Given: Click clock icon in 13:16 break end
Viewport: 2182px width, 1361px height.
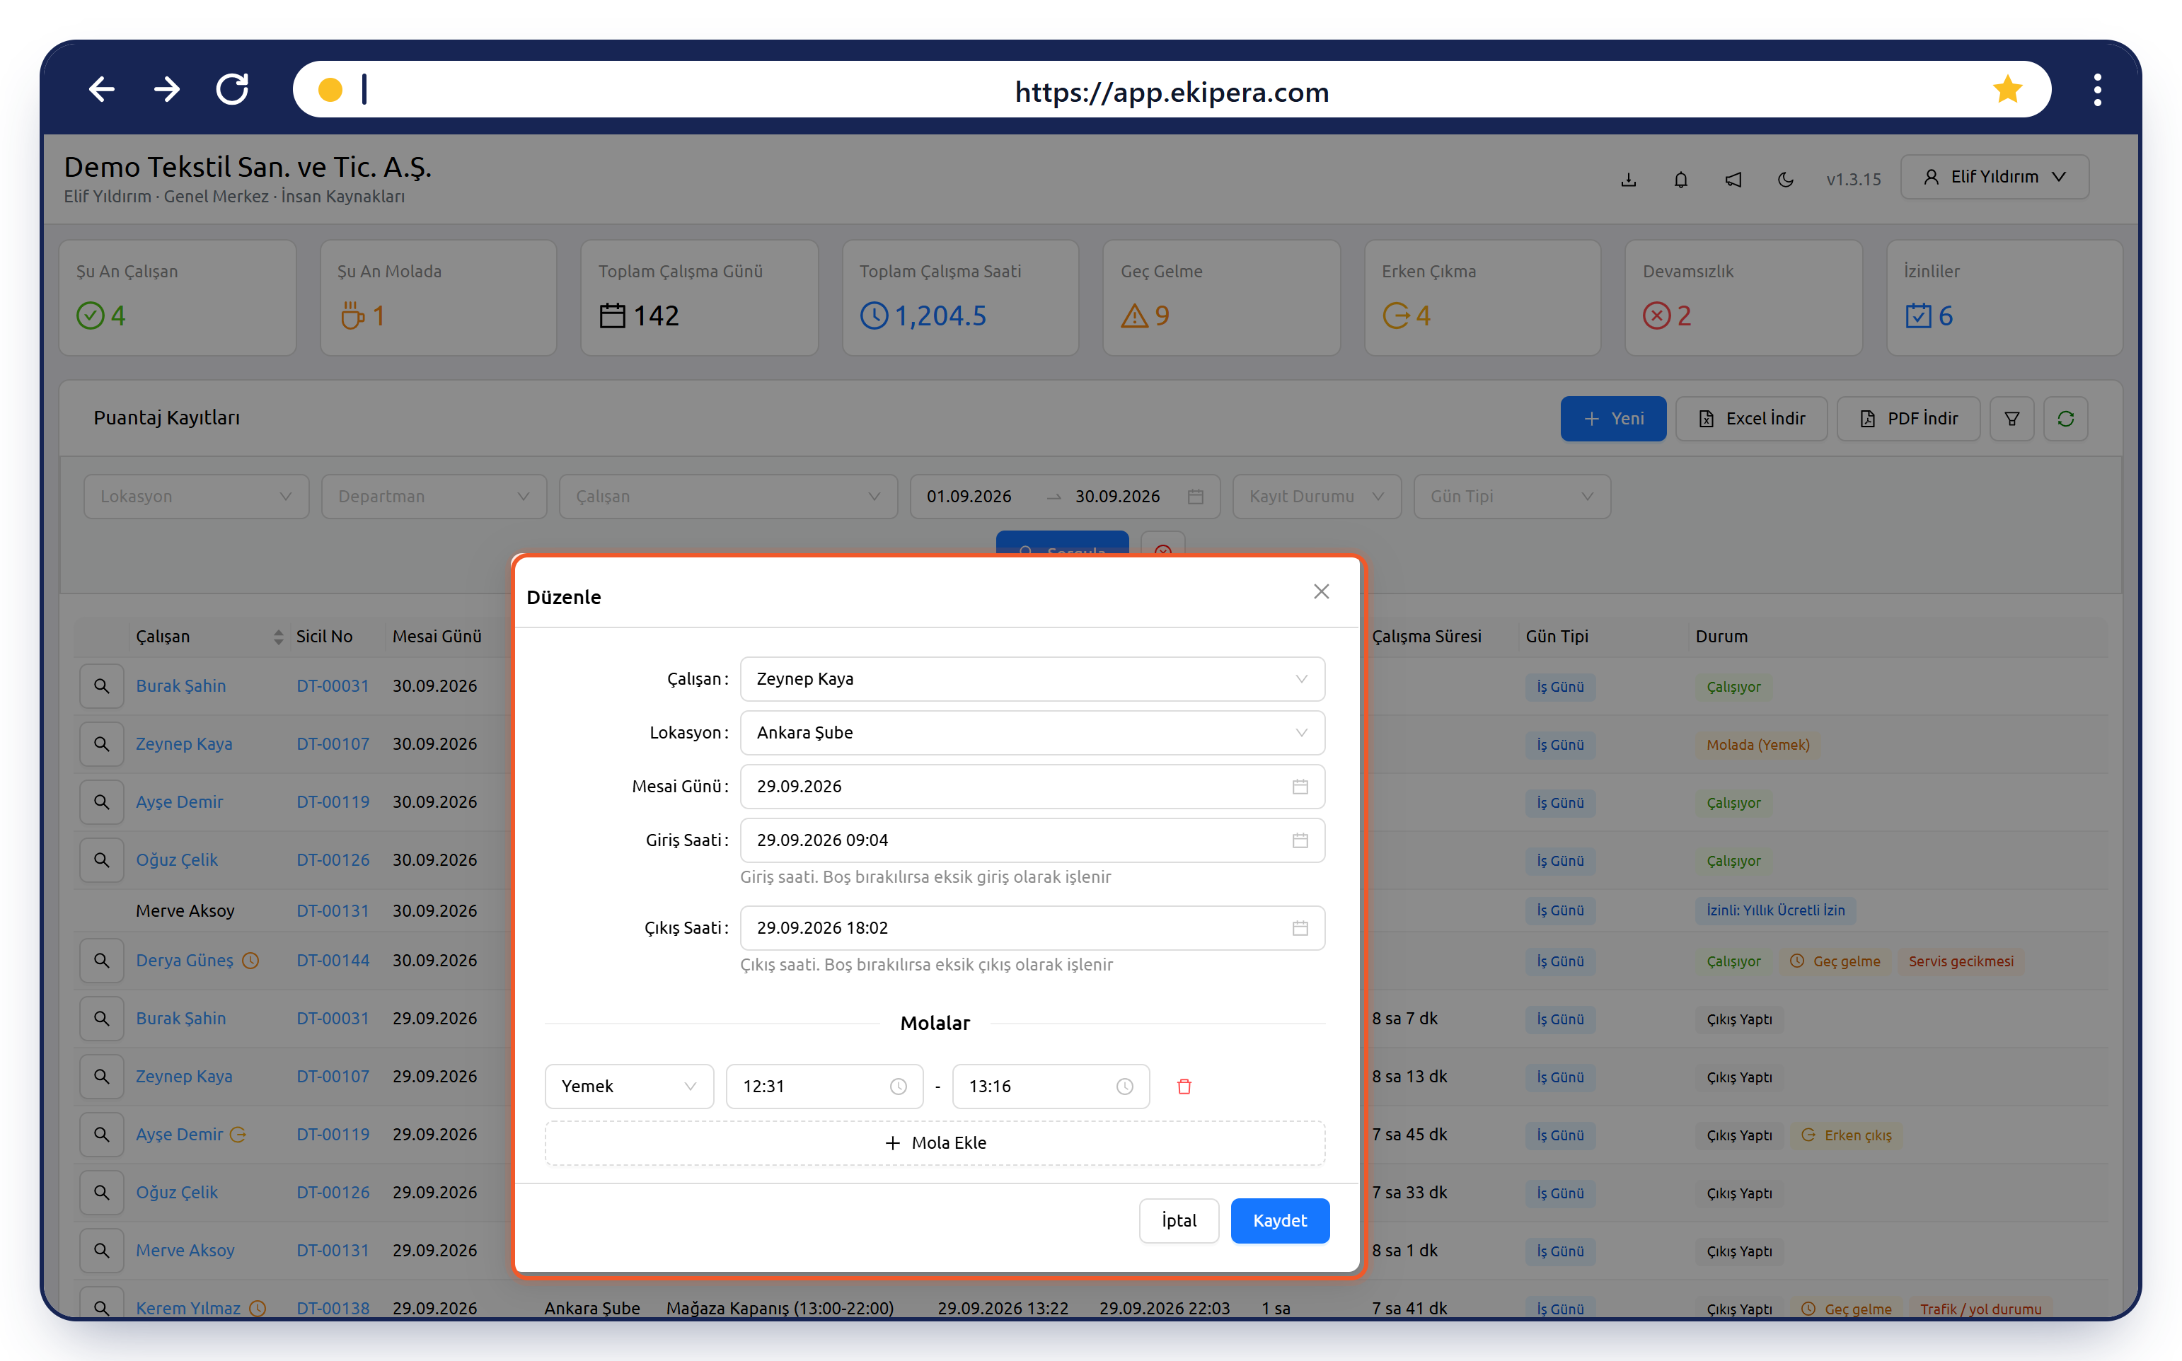Looking at the screenshot, I should pos(1124,1087).
